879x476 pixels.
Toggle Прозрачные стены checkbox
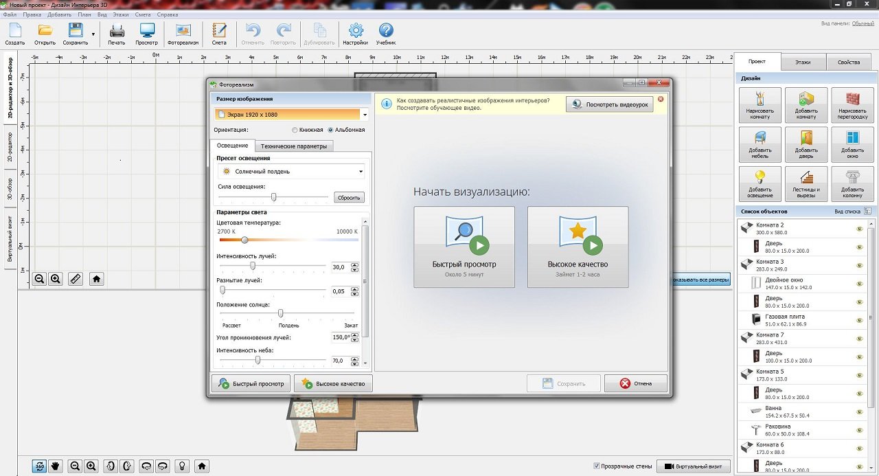(x=596, y=466)
